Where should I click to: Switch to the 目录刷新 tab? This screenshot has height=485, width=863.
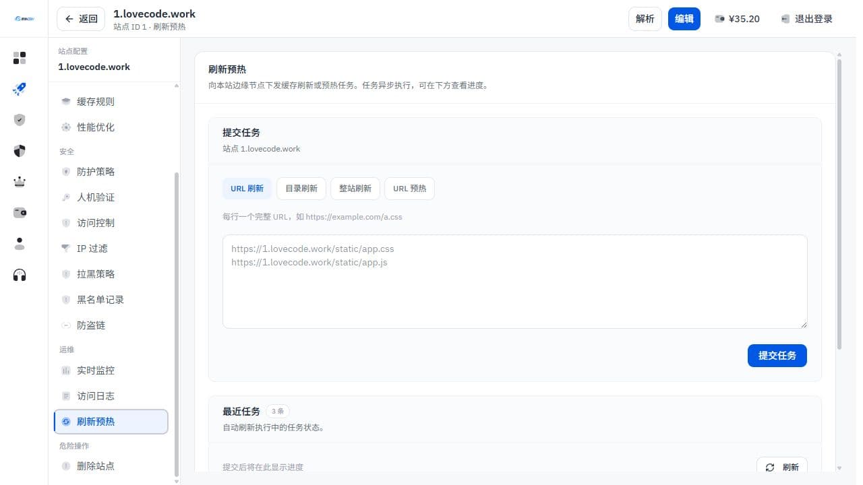[x=301, y=189]
